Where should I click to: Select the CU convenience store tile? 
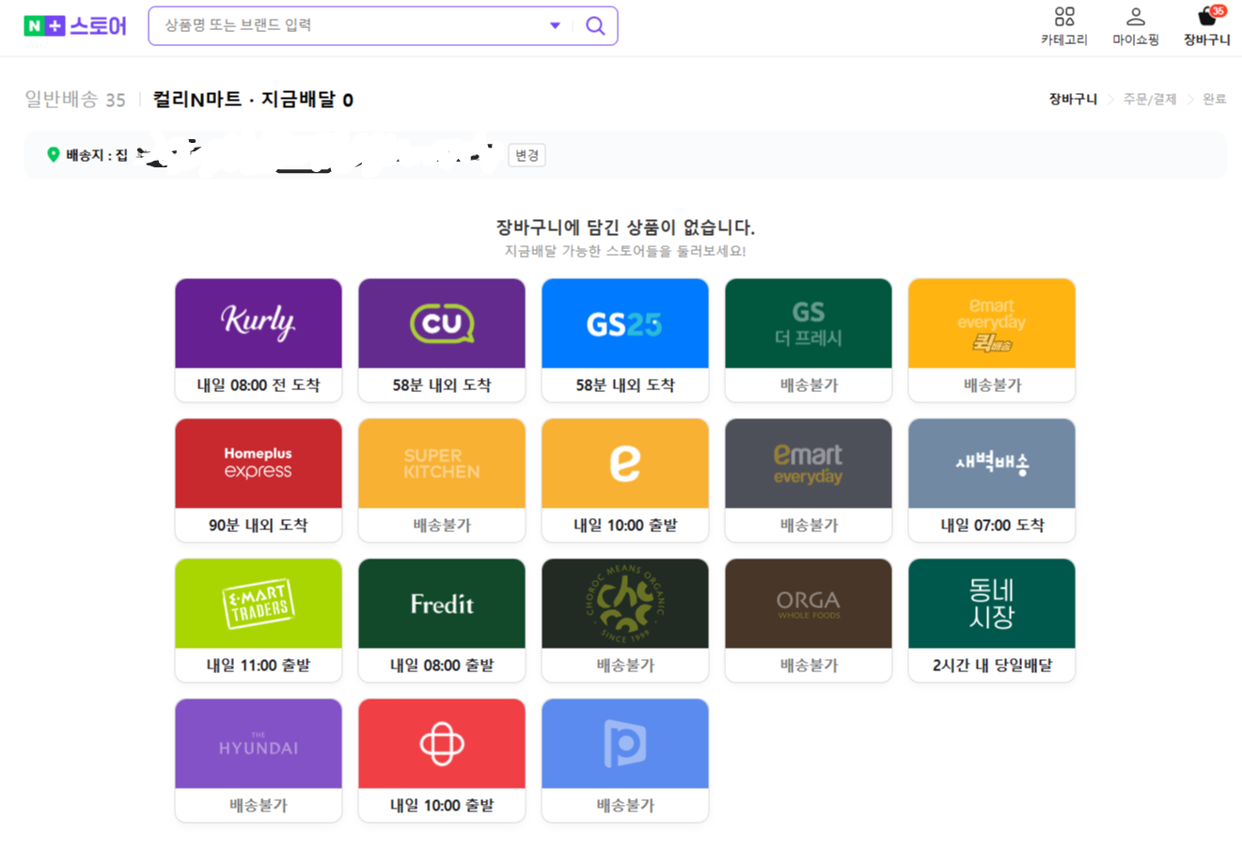tap(442, 339)
